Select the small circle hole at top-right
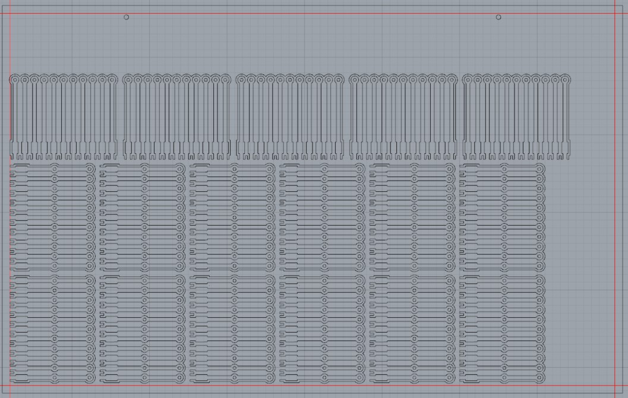 click(498, 17)
